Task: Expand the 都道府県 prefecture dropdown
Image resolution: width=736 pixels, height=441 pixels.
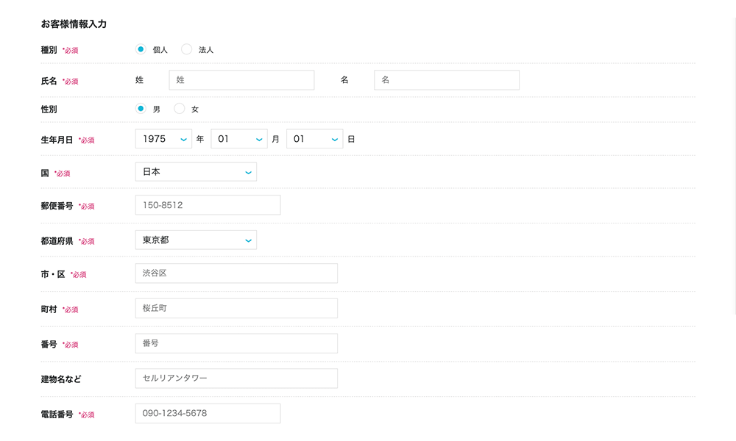Action: [x=196, y=240]
